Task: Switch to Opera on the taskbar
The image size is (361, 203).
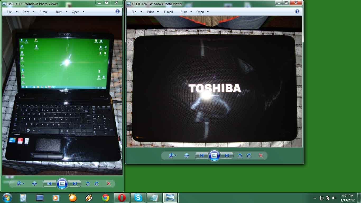Action: point(122,198)
